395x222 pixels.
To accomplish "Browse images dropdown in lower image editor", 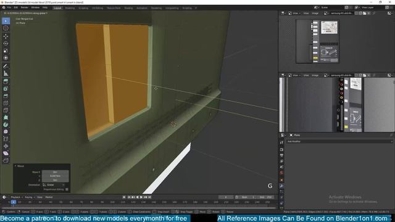I will pos(326,75).
